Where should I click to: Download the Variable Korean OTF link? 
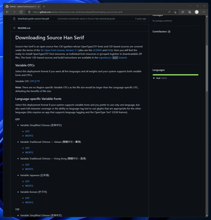pyautogui.click(x=27, y=198)
